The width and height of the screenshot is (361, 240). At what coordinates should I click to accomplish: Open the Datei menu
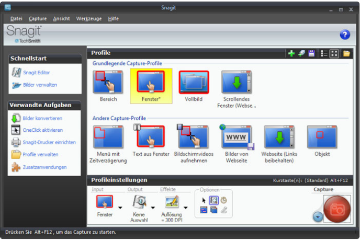16,19
